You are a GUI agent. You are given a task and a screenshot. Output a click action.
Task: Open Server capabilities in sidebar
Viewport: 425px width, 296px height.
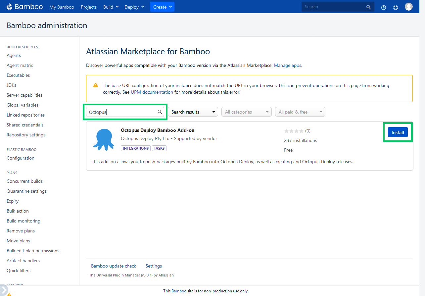(24, 95)
